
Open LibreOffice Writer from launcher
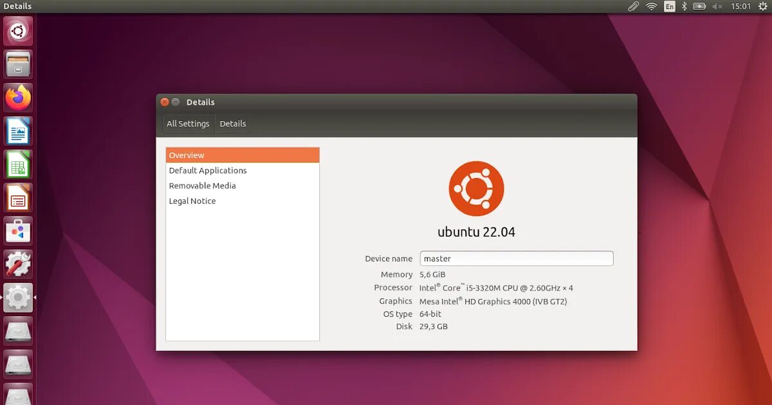(x=18, y=131)
